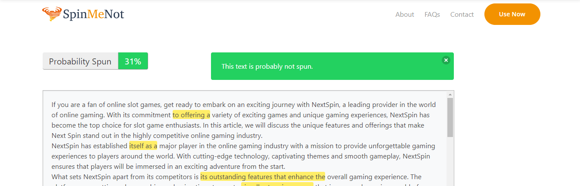The image size is (580, 186).
Task: Click the sentence starting "What sets NextSpin apart"
Action: [x=125, y=177]
